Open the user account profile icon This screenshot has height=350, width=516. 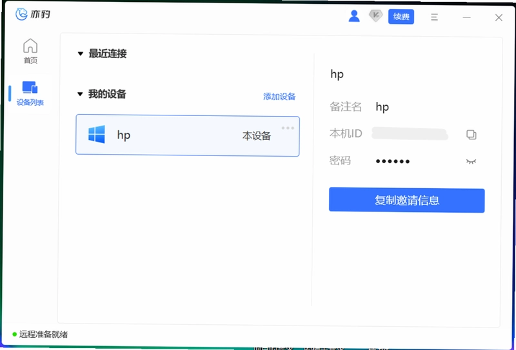click(x=353, y=15)
